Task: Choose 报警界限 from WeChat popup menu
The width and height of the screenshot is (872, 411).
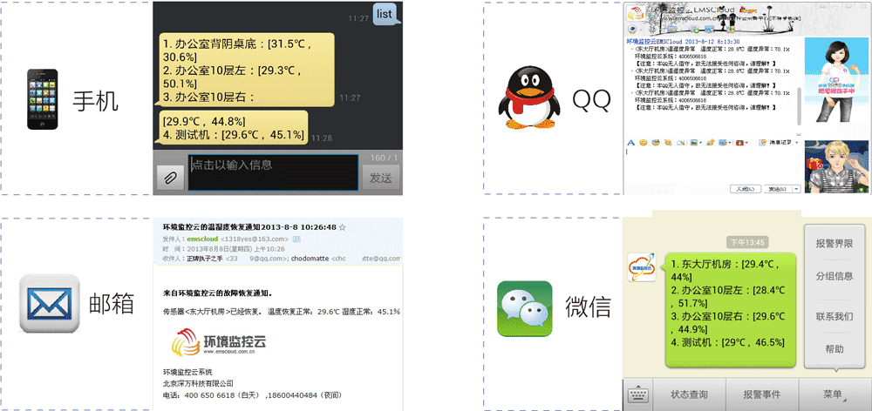Action: pyautogui.click(x=835, y=243)
